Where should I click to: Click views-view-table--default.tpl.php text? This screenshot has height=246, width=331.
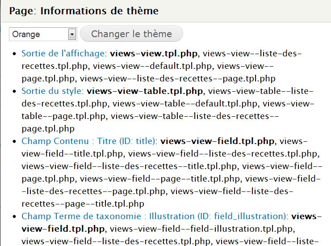point(184,104)
